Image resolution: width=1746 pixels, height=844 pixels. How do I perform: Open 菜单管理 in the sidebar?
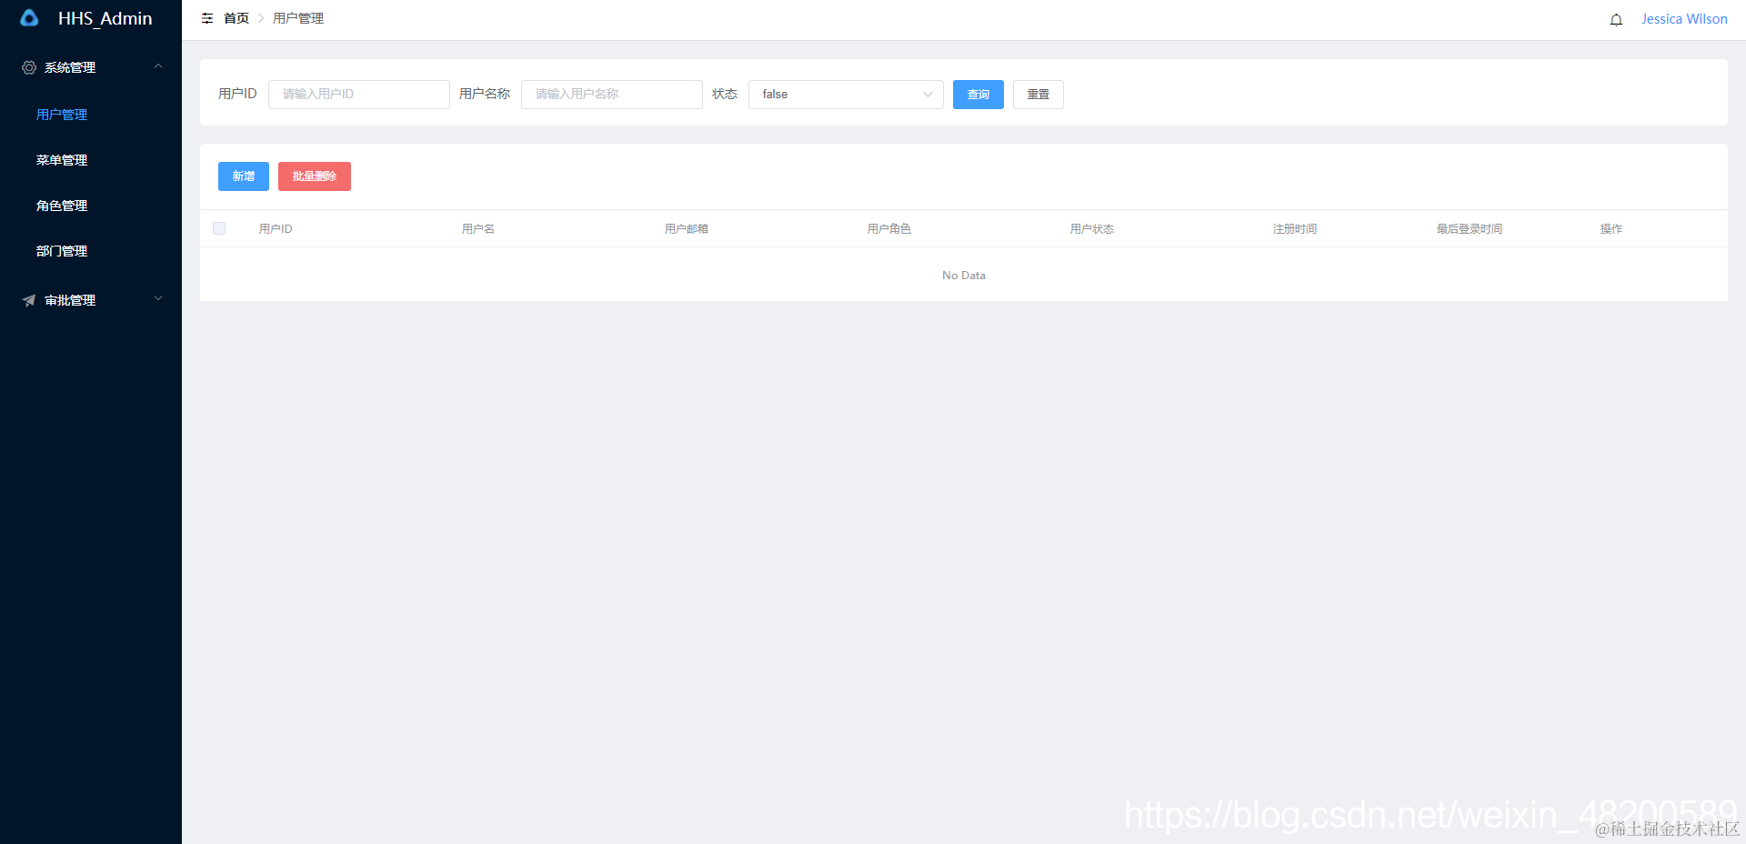[x=62, y=160]
